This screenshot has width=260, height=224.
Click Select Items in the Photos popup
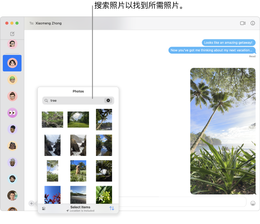(x=80, y=207)
